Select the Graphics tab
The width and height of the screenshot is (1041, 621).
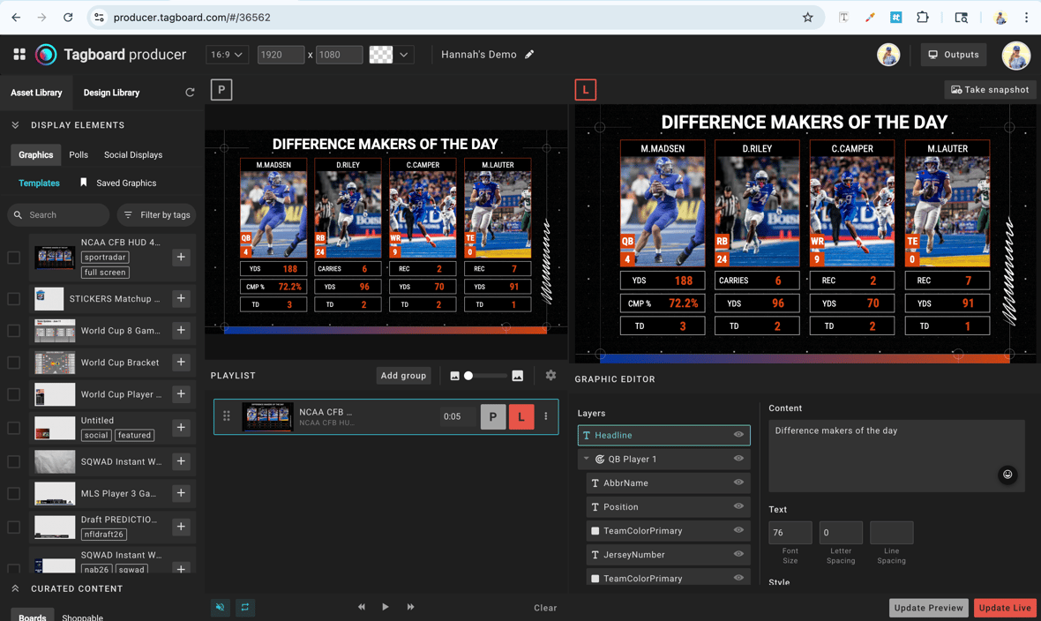tap(36, 154)
